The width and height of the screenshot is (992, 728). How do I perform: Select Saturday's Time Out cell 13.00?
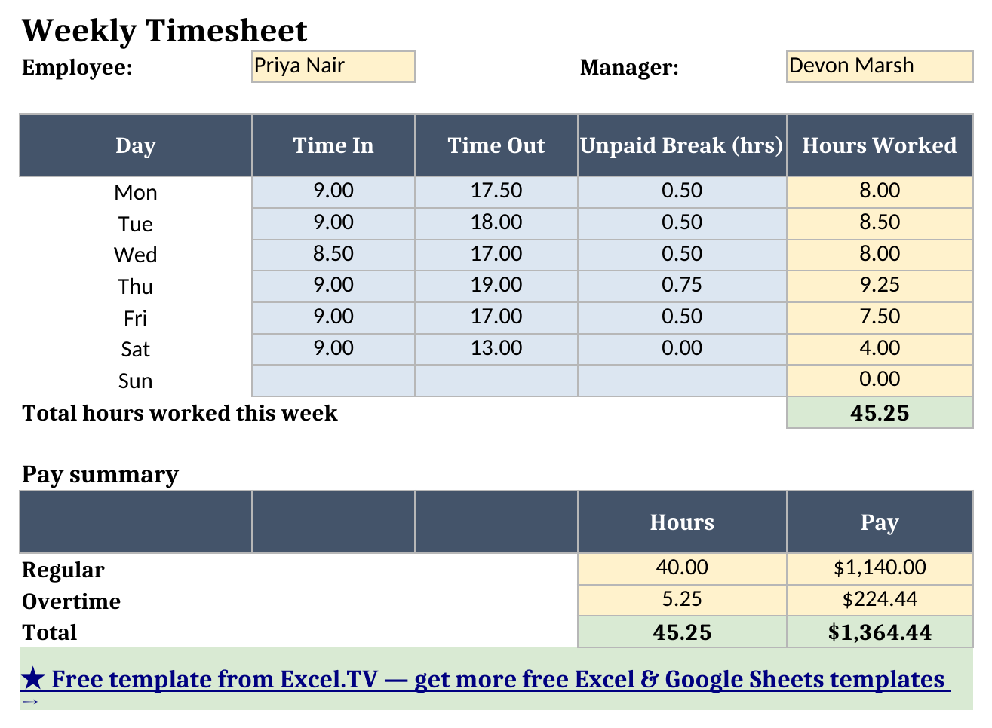496,349
